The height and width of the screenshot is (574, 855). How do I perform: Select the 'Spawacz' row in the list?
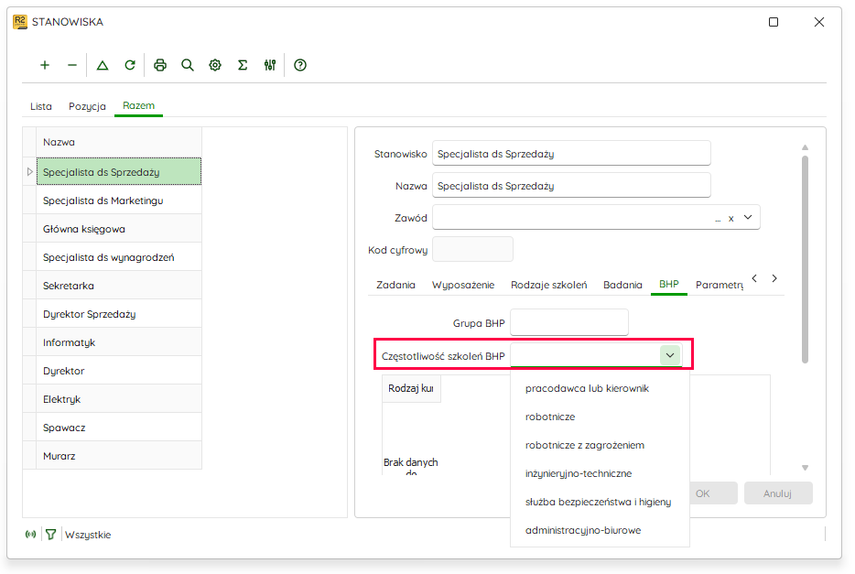tap(118, 428)
